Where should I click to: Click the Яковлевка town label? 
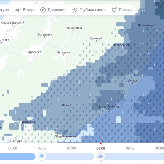pyautogui.click(x=45, y=34)
